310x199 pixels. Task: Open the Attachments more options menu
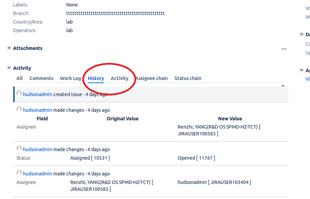pyautogui.click(x=284, y=49)
